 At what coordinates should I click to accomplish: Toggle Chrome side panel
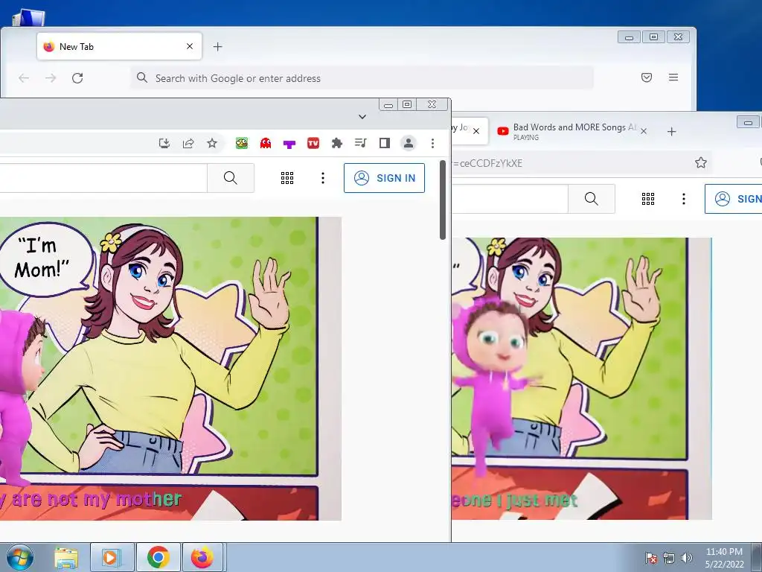[x=385, y=143]
